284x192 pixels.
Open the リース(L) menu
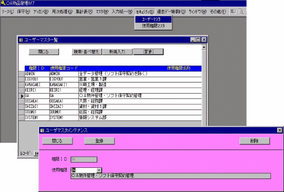(8, 12)
